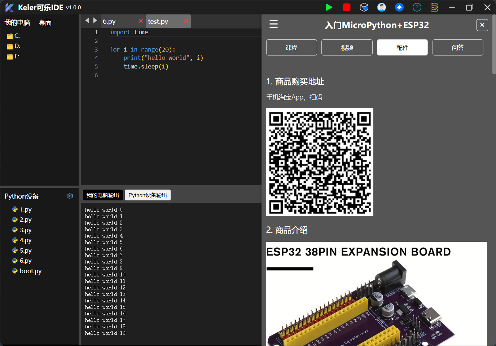Switch to 桌面 file browser tab

(45, 23)
